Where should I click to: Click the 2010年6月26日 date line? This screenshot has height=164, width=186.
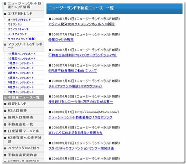[84, 97]
